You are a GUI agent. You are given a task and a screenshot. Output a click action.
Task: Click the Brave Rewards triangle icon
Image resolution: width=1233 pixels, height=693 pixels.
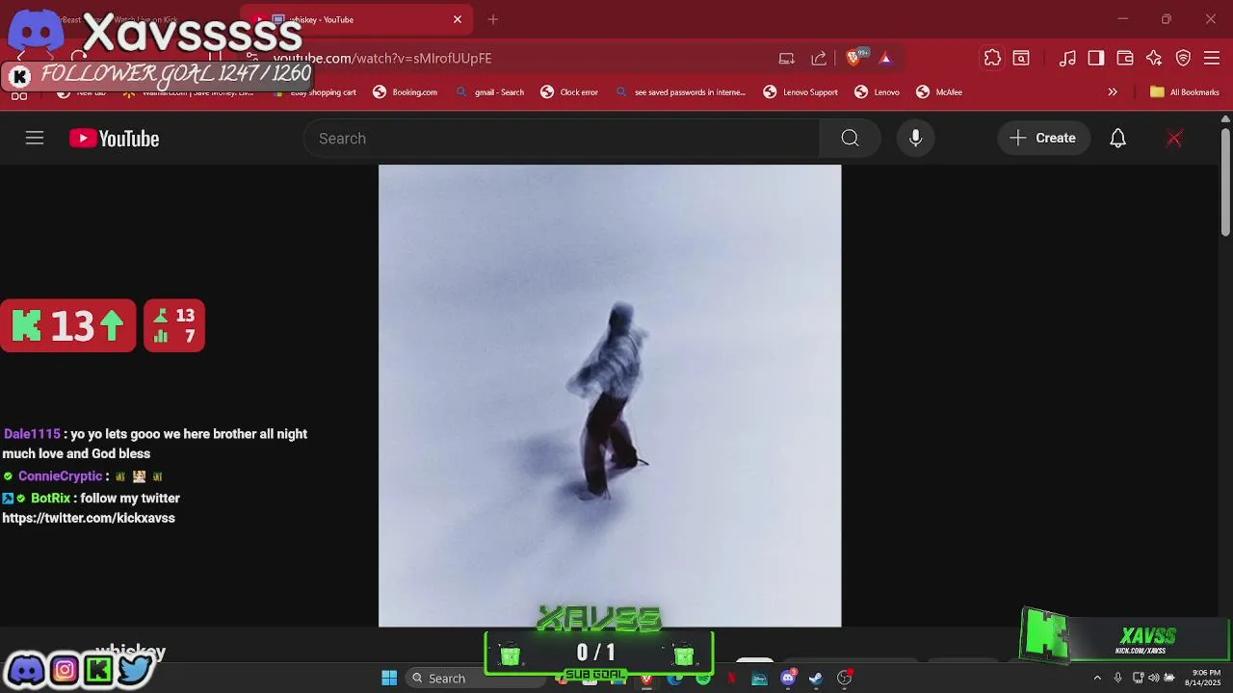point(885,59)
